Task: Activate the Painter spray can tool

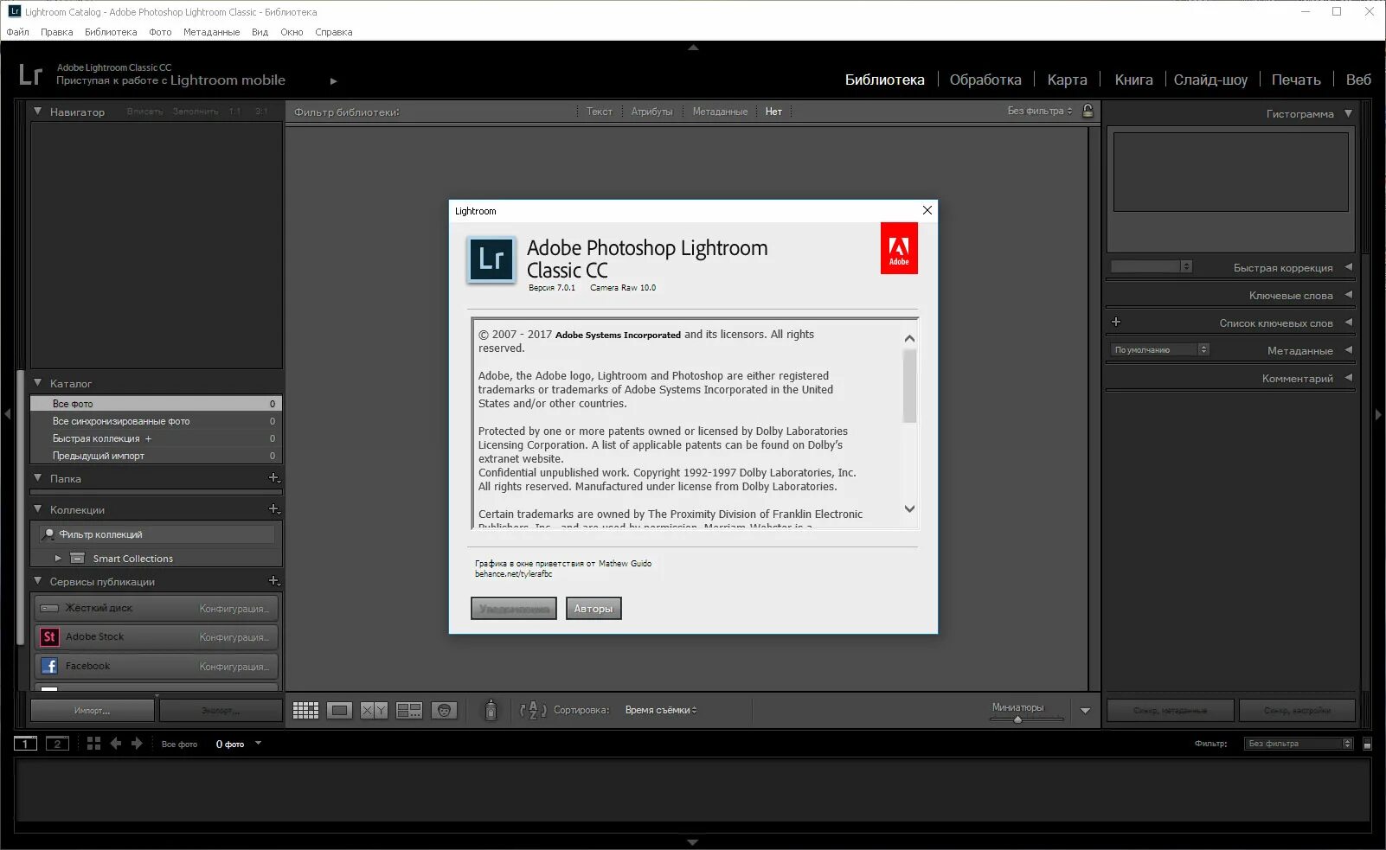Action: point(491,710)
